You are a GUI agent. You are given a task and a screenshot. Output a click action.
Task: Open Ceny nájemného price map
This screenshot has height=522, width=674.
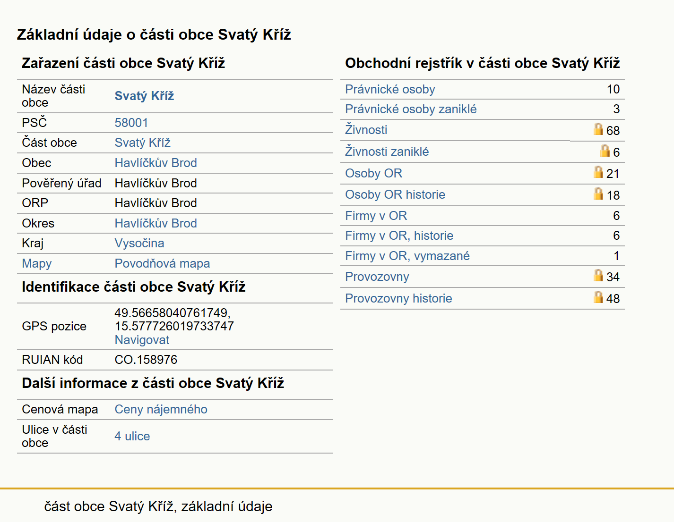[161, 409]
